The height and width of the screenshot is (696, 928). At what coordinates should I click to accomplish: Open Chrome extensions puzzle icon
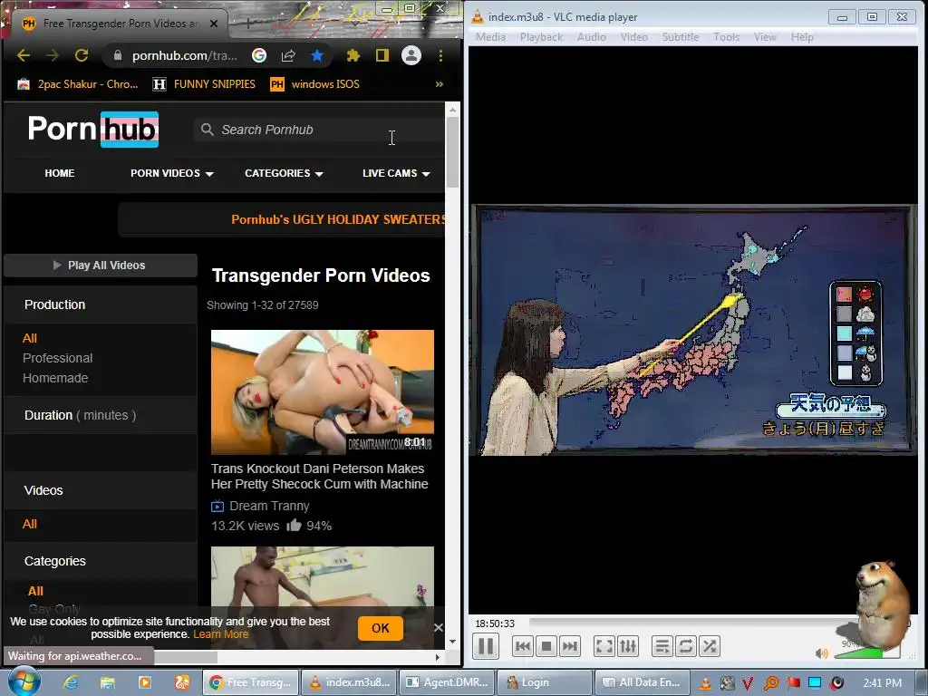pos(353,55)
